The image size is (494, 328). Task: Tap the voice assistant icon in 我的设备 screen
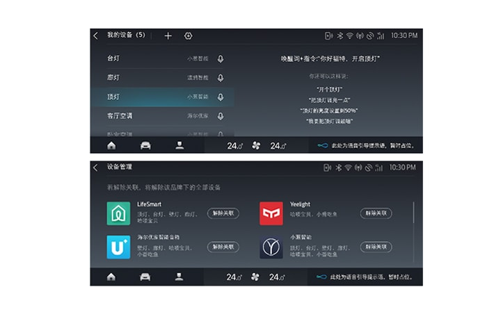(323, 145)
